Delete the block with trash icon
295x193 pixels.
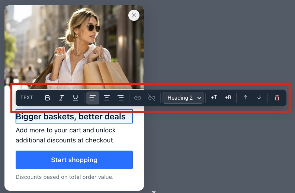(277, 98)
